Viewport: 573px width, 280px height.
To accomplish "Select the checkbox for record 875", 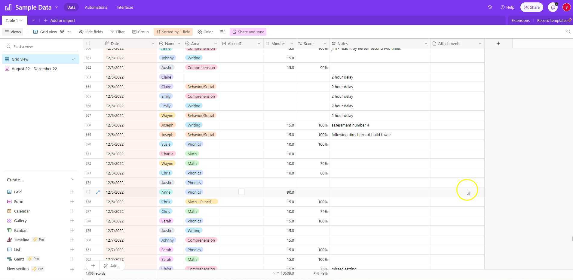I will [88, 192].
